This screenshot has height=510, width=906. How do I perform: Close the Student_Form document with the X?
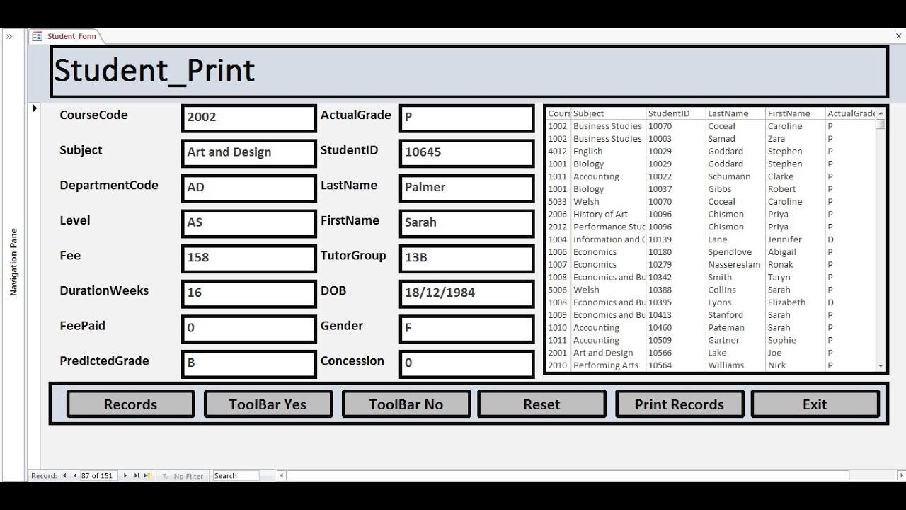pos(898,36)
